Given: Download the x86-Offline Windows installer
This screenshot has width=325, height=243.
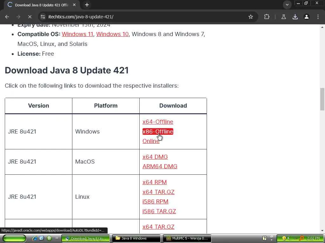Looking at the screenshot, I should point(158,131).
